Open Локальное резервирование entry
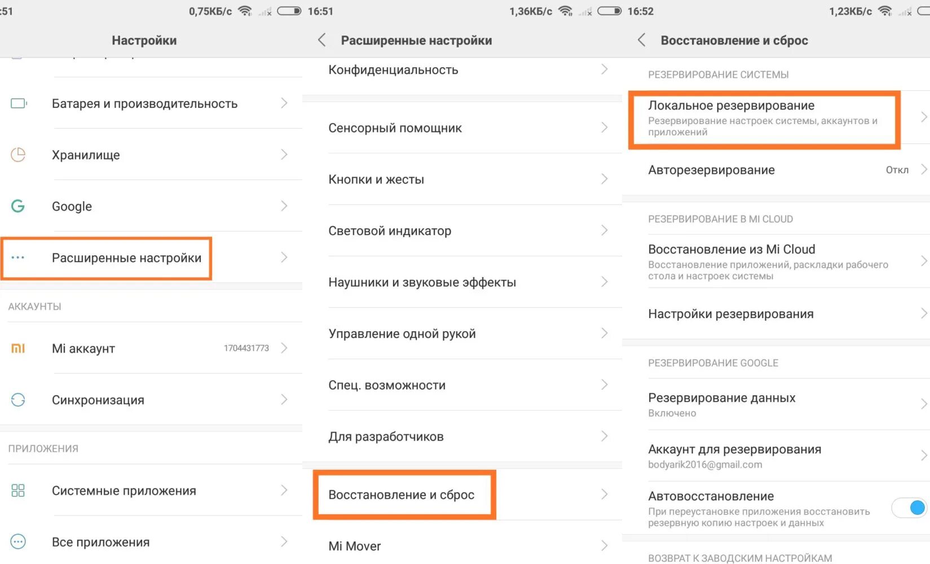 [x=776, y=118]
